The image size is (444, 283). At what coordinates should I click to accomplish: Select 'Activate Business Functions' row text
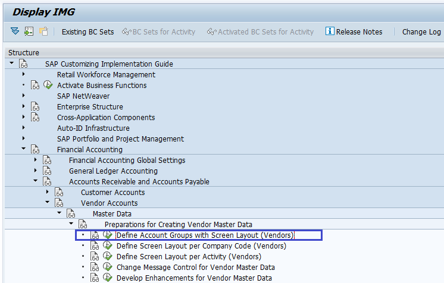tap(102, 86)
